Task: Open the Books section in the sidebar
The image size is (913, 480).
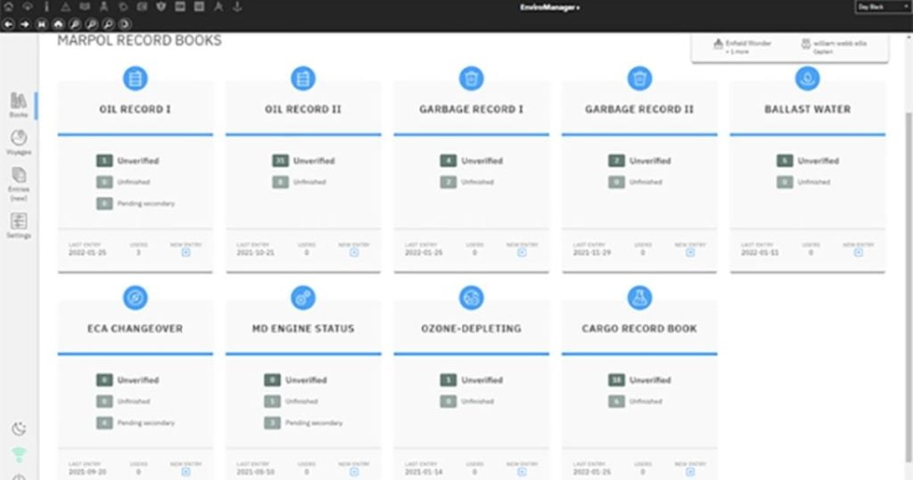Action: coord(19,105)
